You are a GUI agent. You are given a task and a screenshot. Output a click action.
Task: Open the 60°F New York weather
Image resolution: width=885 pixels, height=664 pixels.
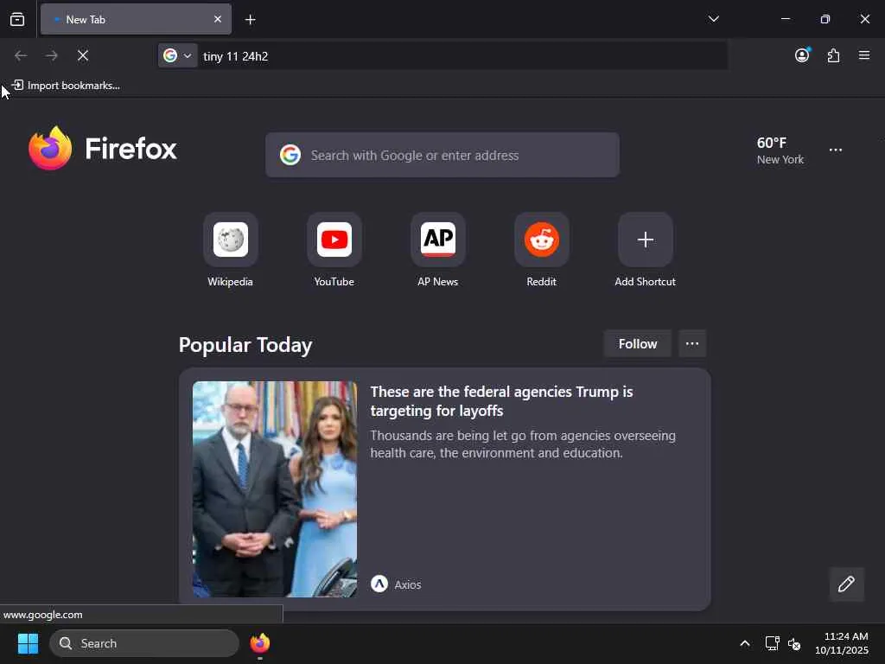click(x=780, y=150)
